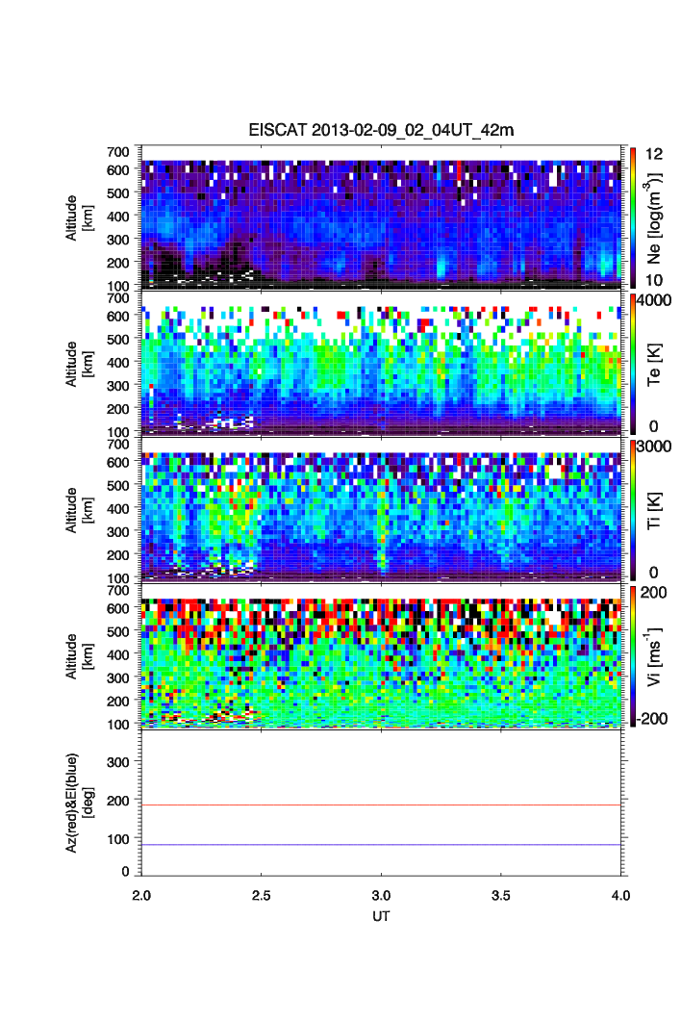The width and height of the screenshot is (681, 1022).
Task: Click the 4.0 tick on UT axis
Action: (621, 896)
